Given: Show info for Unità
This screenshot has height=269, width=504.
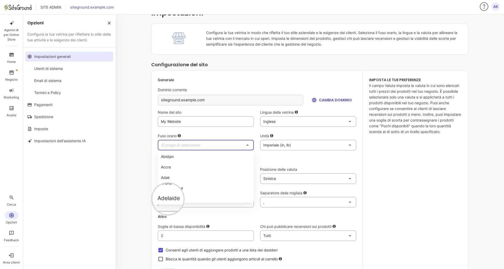Looking at the screenshot, I should [272, 136].
